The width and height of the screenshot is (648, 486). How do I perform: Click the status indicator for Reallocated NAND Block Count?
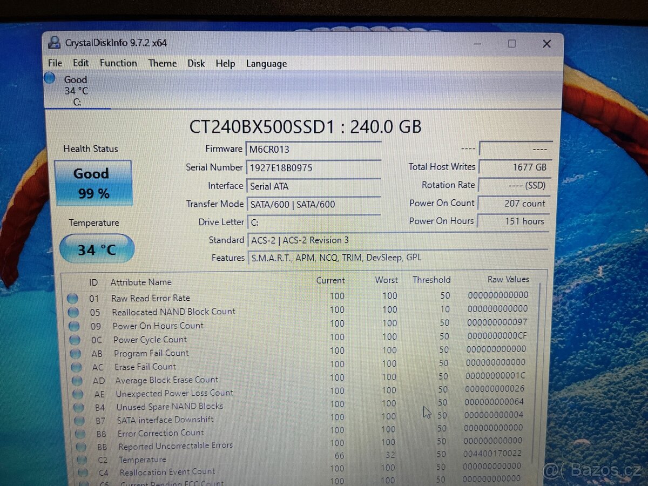pos(72,312)
